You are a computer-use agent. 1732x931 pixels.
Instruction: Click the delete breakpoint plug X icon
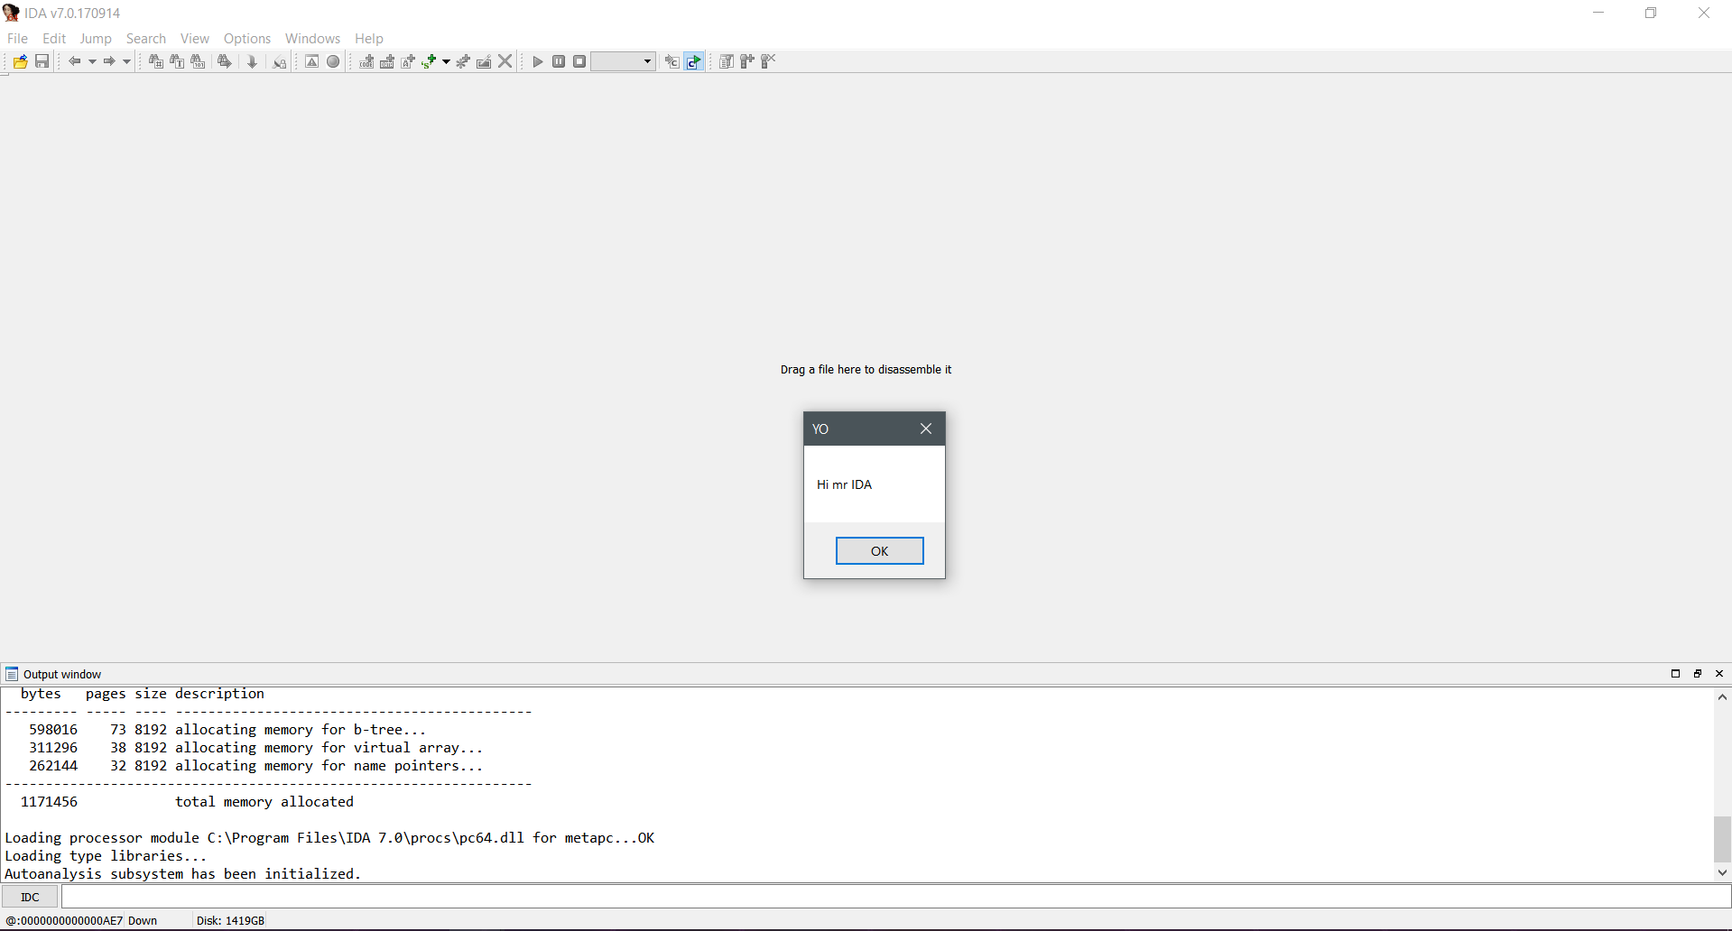(768, 61)
